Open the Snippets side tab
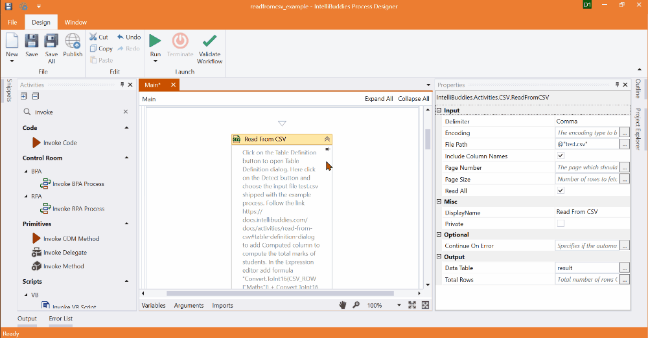 [x=9, y=90]
